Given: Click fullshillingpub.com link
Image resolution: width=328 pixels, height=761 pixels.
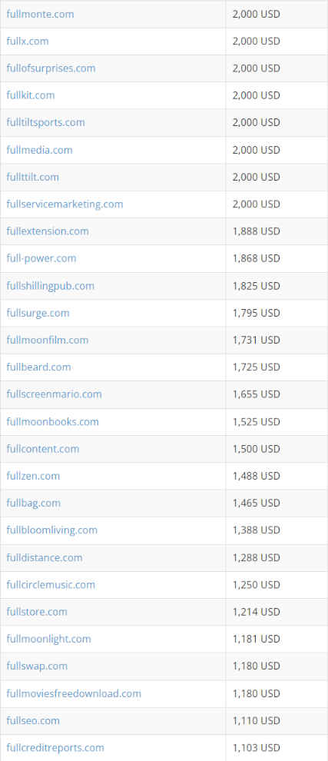Looking at the screenshot, I should 51,286.
